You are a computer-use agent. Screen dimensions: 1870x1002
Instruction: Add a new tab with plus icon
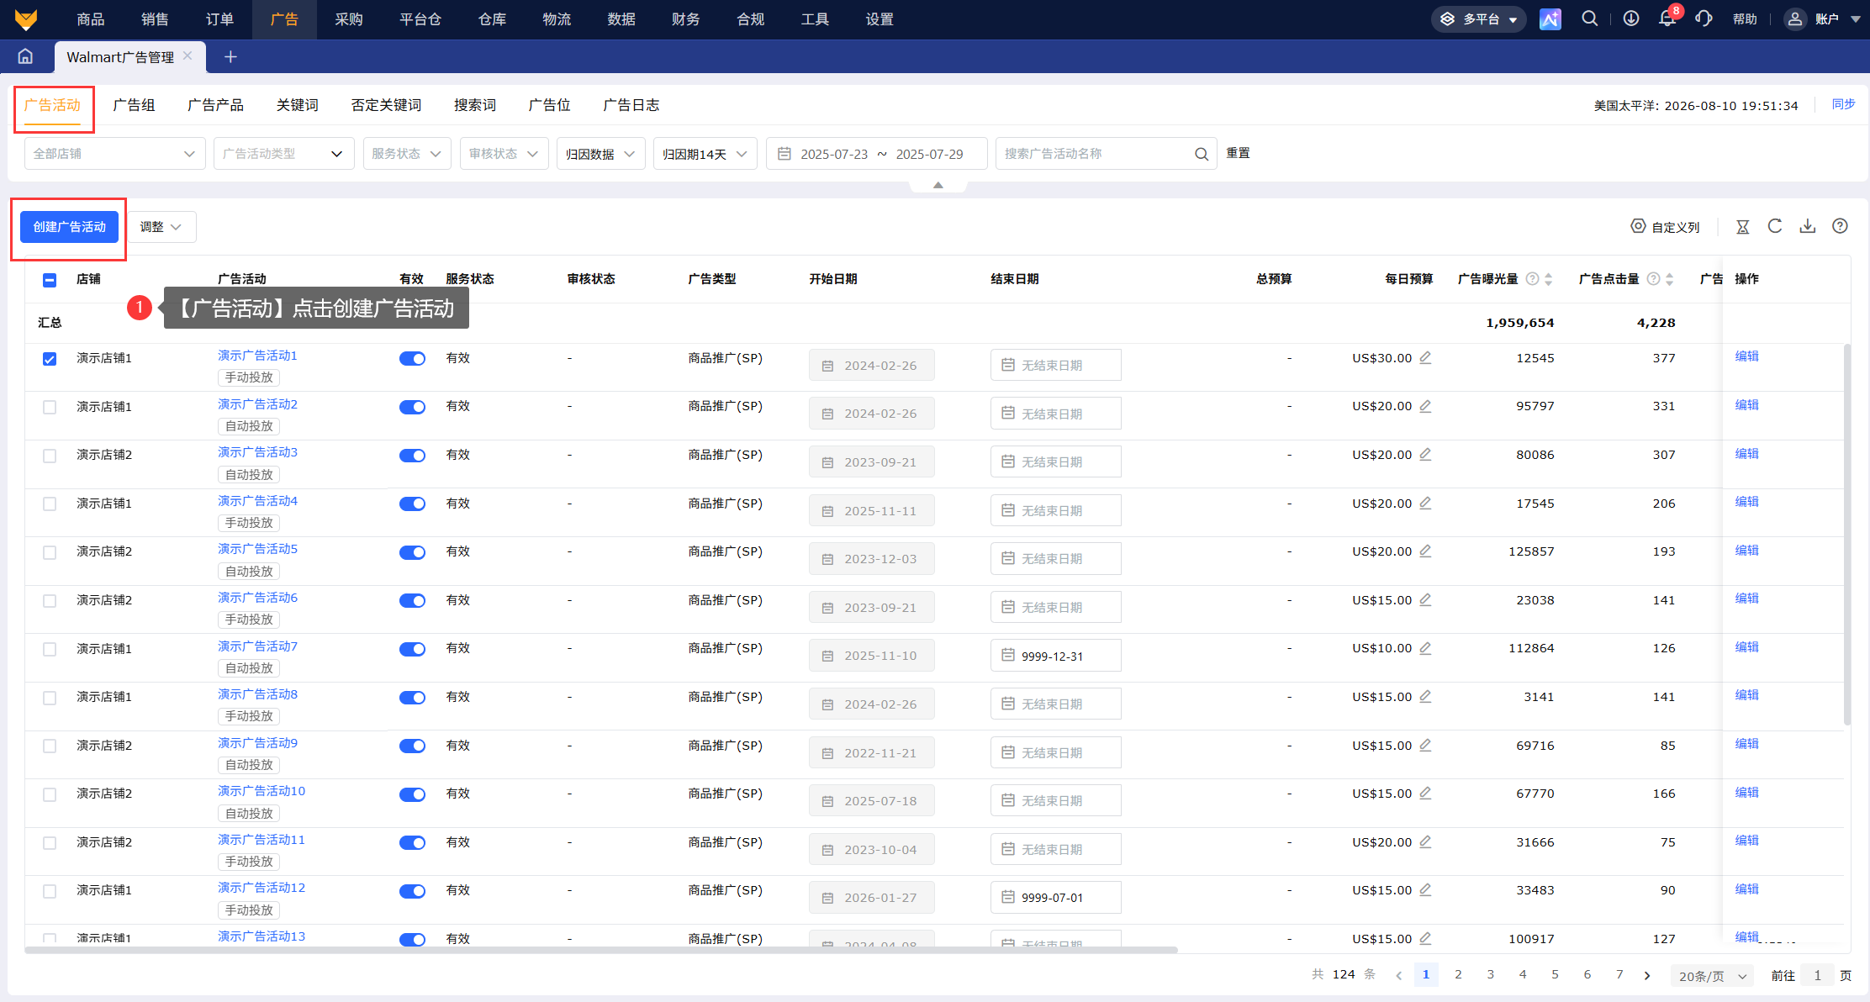(230, 56)
